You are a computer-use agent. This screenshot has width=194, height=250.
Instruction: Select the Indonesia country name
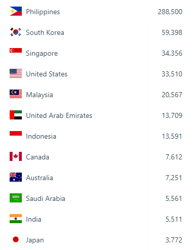click(41, 136)
